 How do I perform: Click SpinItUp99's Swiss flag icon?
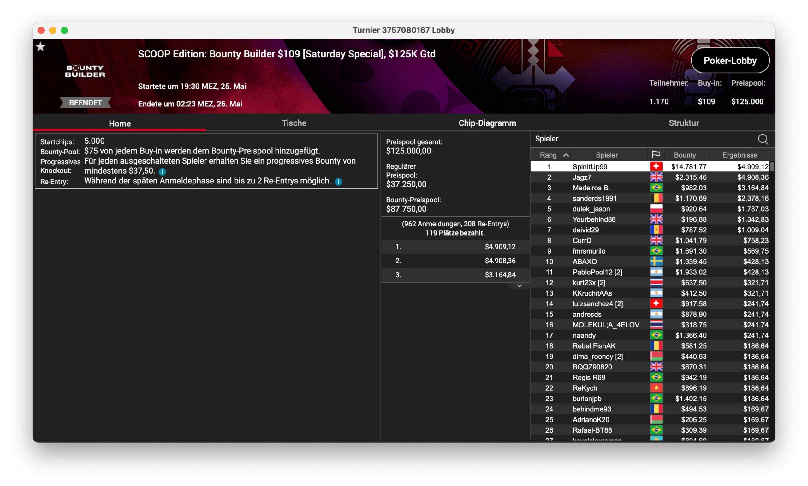click(x=656, y=167)
